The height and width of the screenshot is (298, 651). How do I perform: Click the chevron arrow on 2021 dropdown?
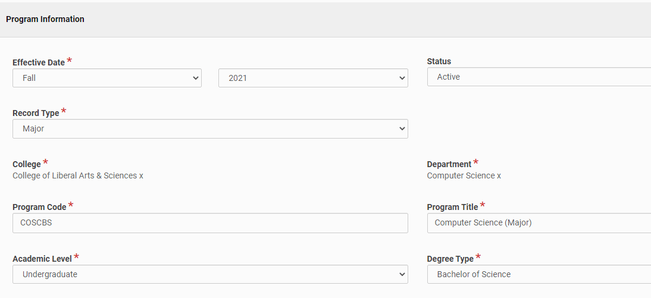pyautogui.click(x=402, y=78)
